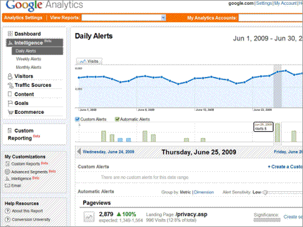303x227 pixels.
Task: Open the Goals section
Action: click(x=21, y=103)
